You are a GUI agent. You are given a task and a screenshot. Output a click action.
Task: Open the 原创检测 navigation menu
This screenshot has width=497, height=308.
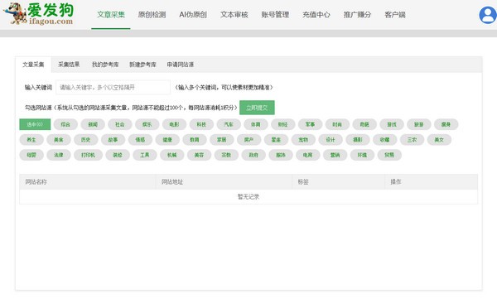tap(152, 15)
